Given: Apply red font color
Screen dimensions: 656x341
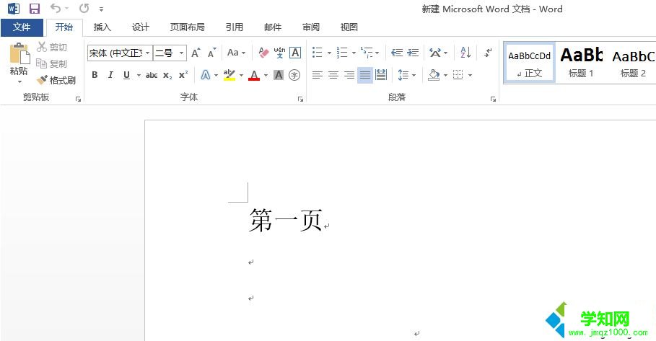Looking at the screenshot, I should pos(254,75).
